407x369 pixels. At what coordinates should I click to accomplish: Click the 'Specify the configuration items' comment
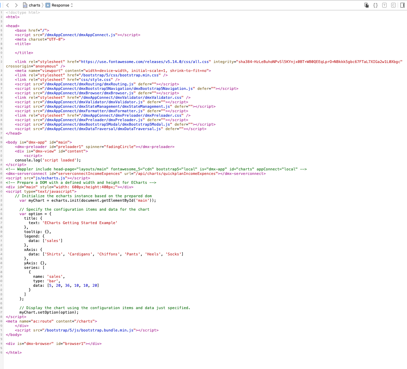(84, 209)
